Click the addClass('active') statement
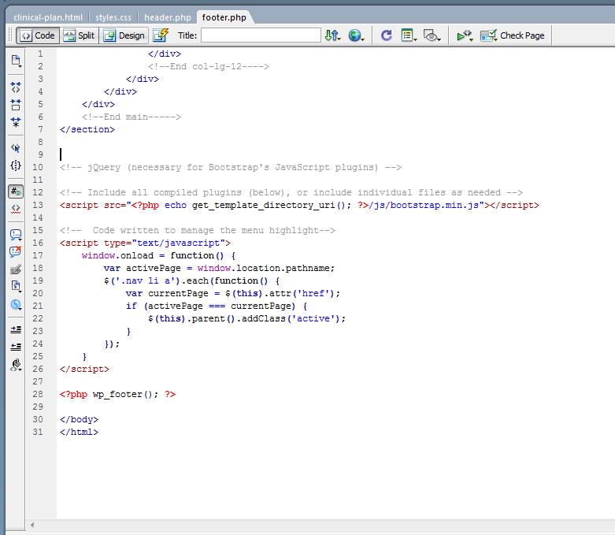Screen dimensions: 615x535 (246, 319)
